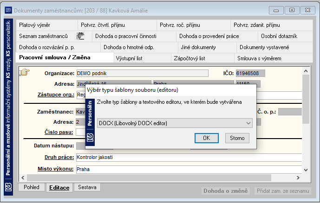Click the Místo výkonu label link
Screen dimensions: 320x203
coord(56,169)
